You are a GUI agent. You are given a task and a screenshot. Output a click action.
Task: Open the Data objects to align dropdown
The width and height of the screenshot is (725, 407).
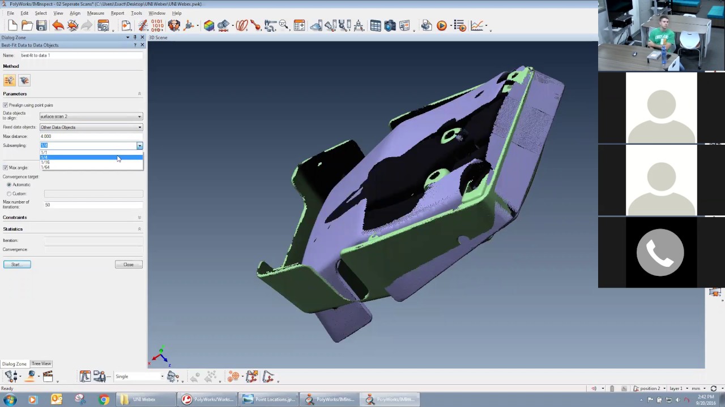click(91, 116)
